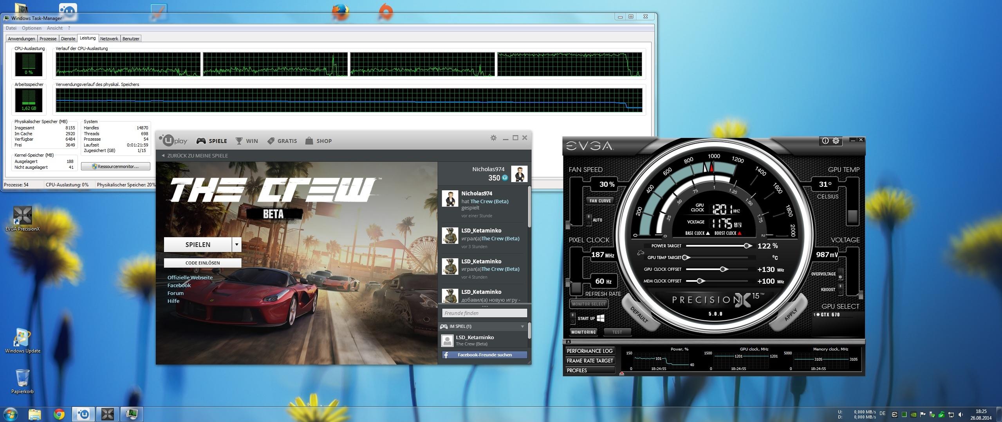Open Google Chrome from the taskbar
1002x422 pixels.
click(59, 414)
